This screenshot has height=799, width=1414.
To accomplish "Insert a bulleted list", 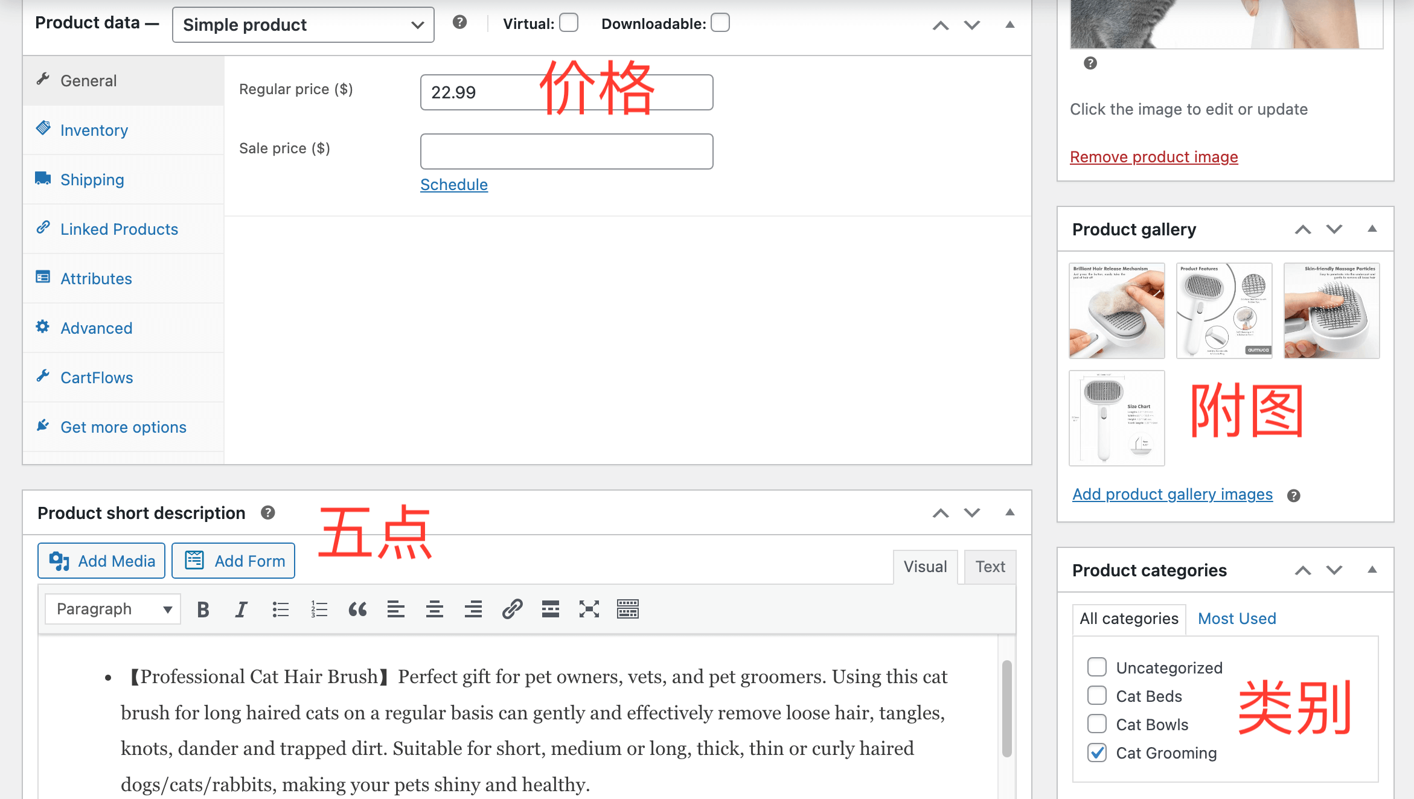I will tap(280, 610).
